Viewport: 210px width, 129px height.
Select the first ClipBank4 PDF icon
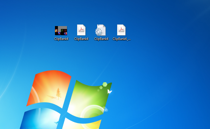pyautogui.click(x=81, y=30)
